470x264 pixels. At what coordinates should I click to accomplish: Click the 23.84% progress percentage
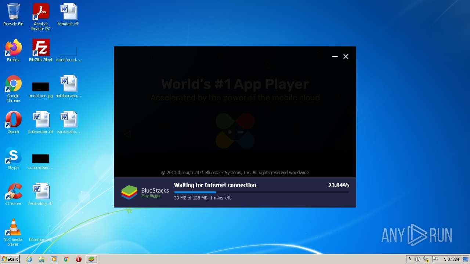[x=339, y=185]
